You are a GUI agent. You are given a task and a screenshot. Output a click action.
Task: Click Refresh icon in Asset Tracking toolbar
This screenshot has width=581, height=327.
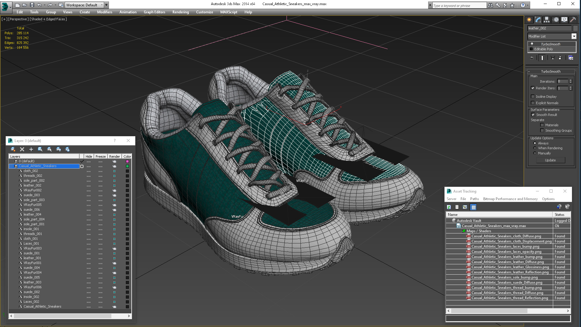coord(449,207)
